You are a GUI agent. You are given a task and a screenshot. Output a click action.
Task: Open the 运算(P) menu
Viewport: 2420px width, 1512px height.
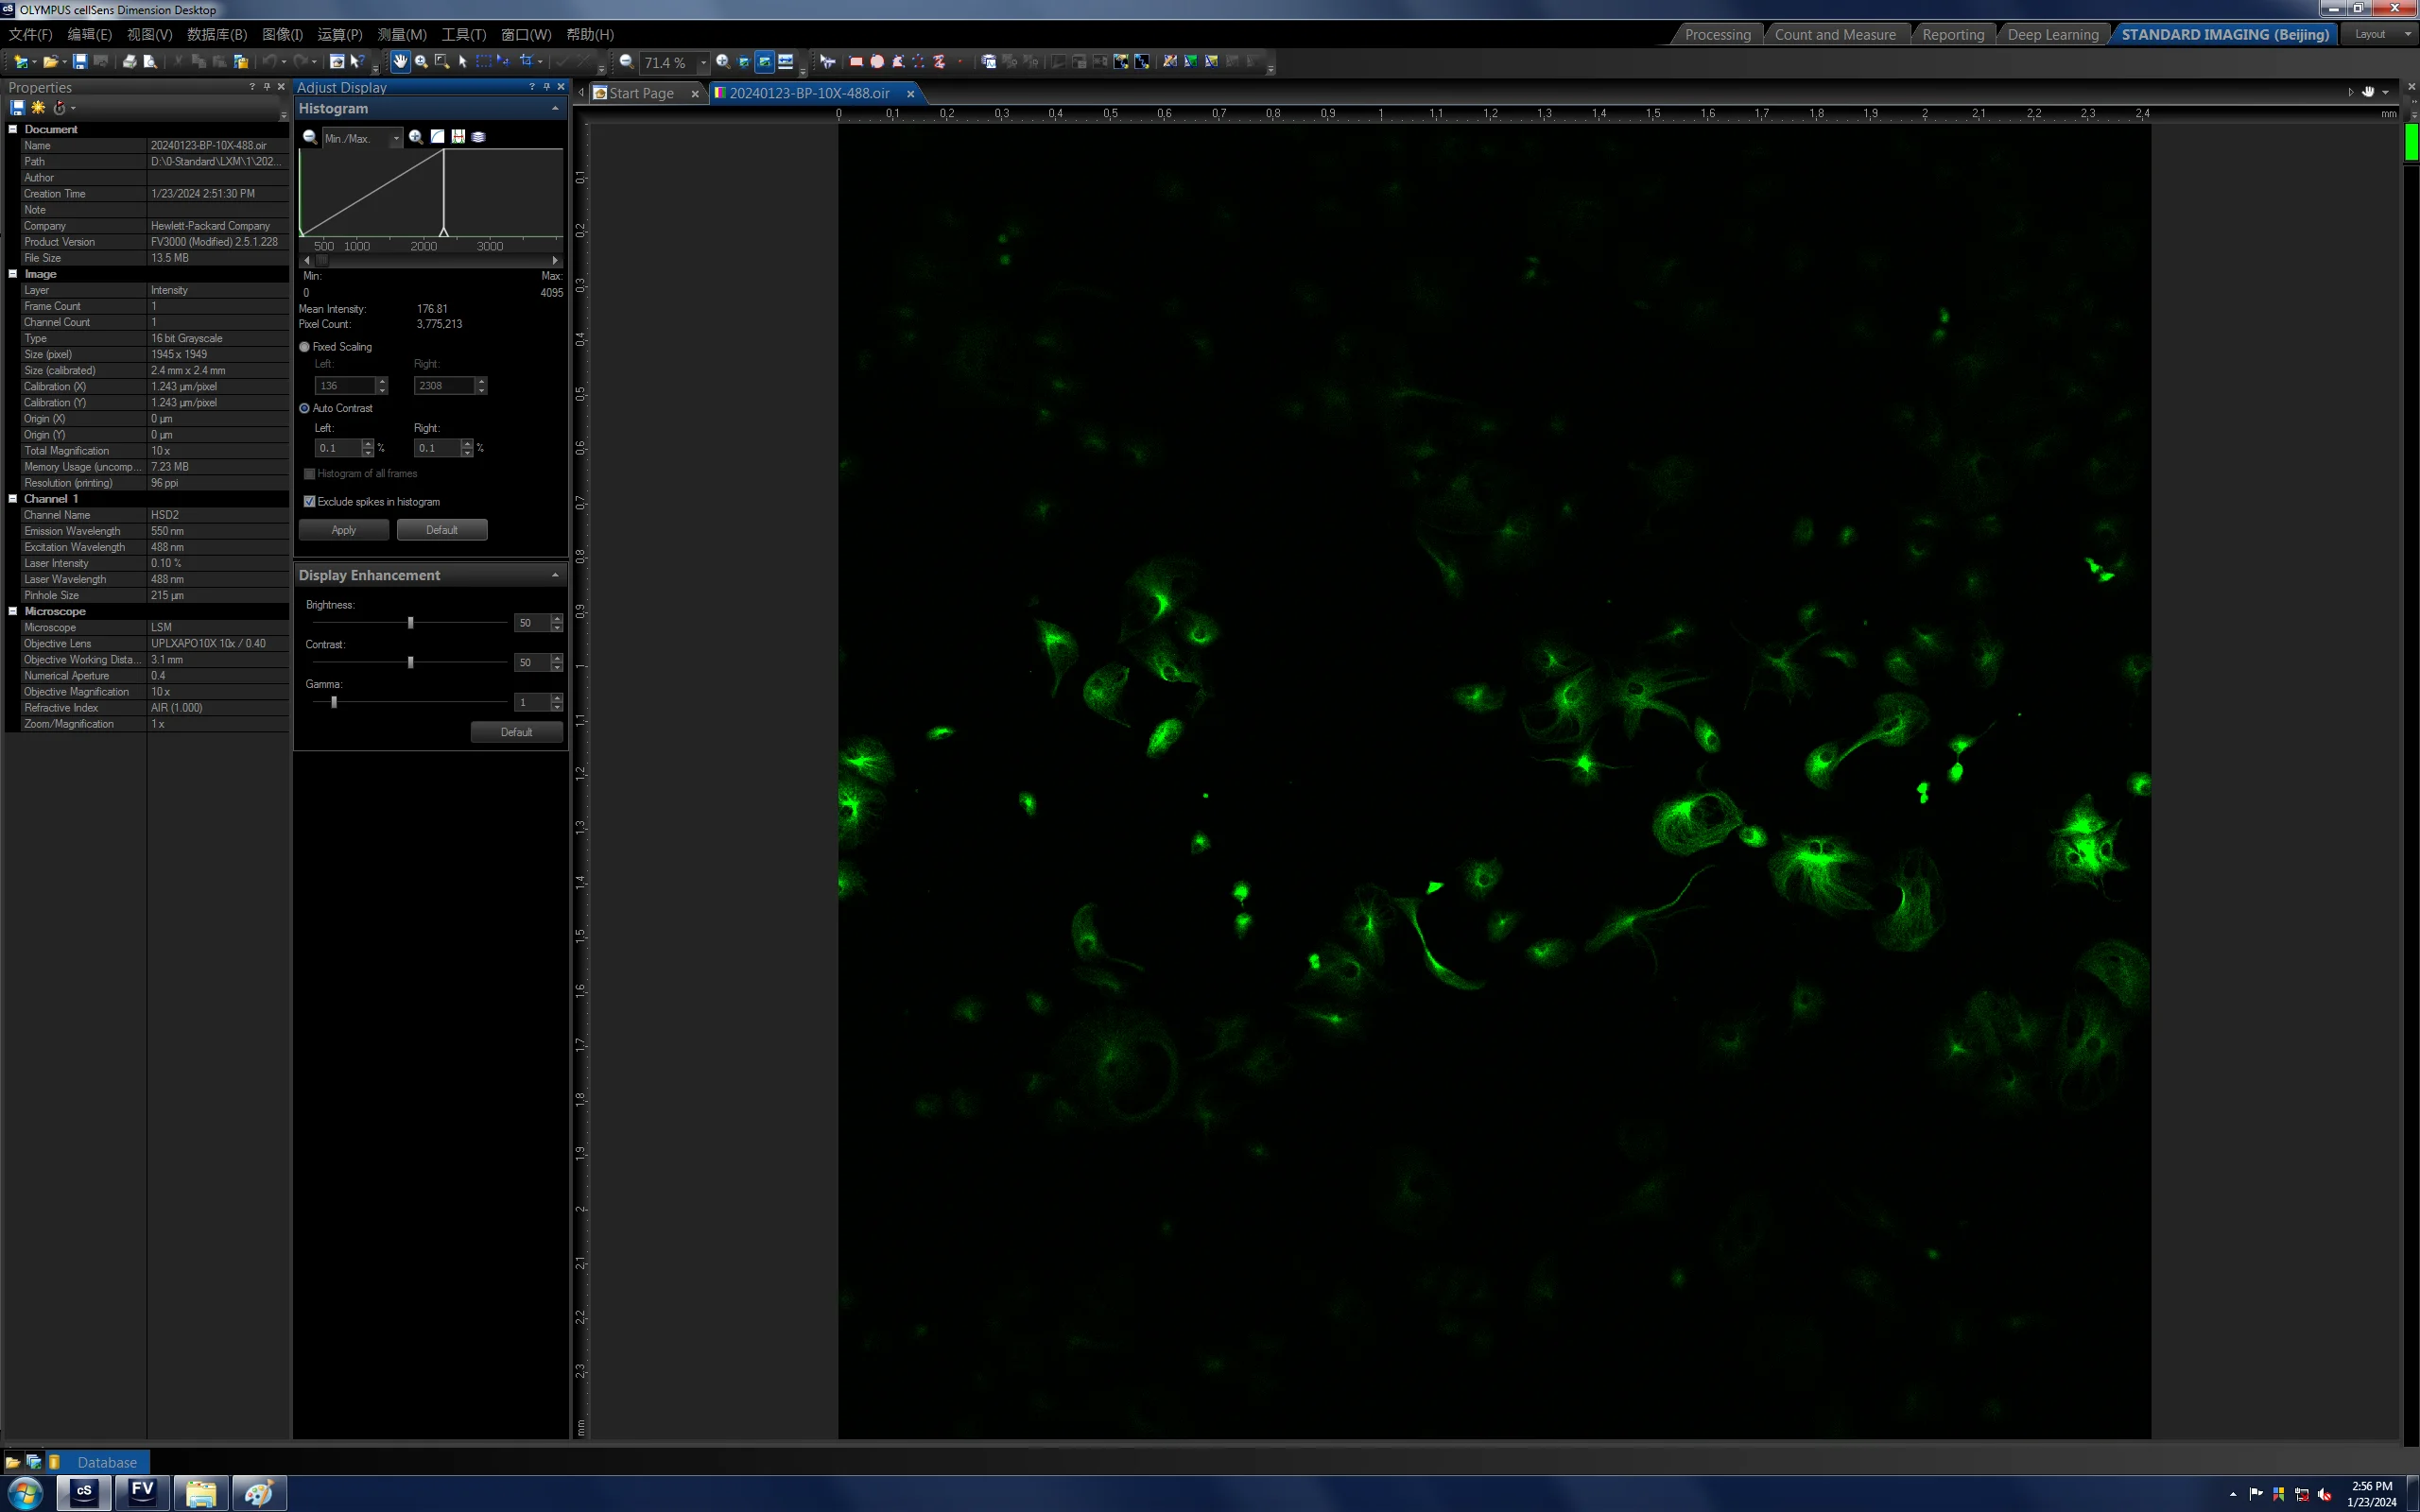pyautogui.click(x=340, y=34)
